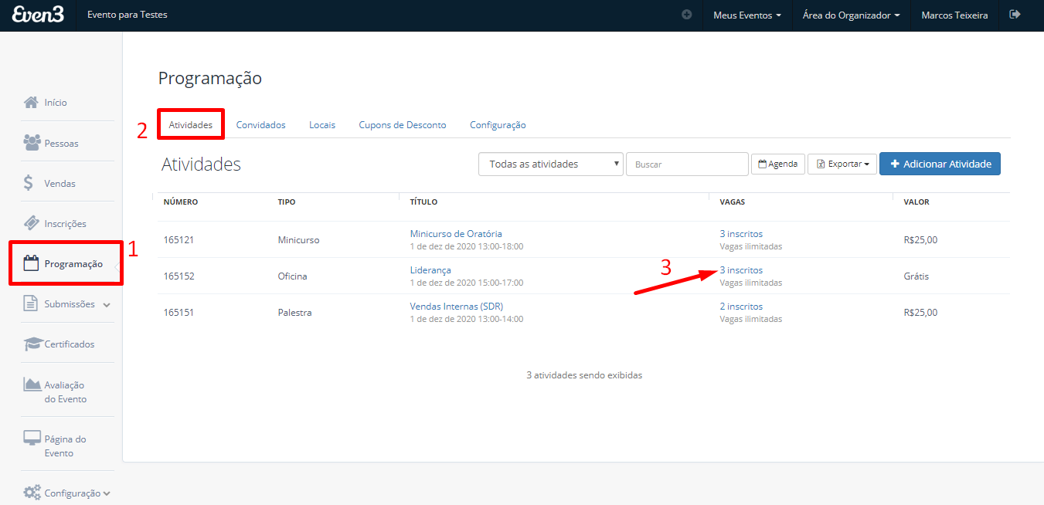Click the Minicurso type cell
The width and height of the screenshot is (1044, 505).
(298, 239)
